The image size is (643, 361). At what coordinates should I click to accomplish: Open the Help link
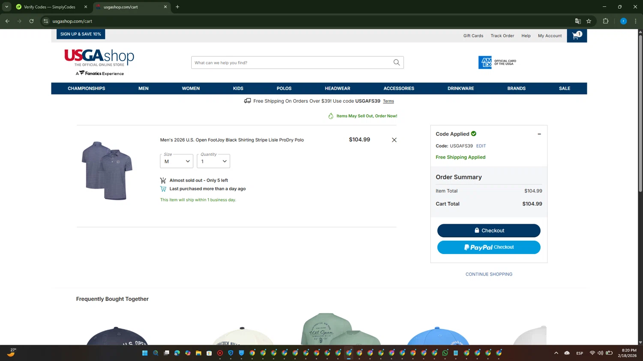click(x=526, y=36)
